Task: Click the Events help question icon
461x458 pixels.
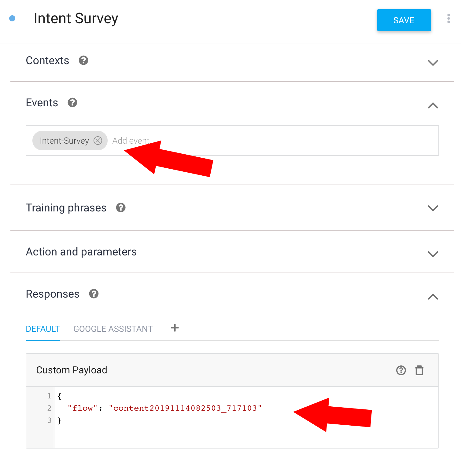Action: [72, 103]
